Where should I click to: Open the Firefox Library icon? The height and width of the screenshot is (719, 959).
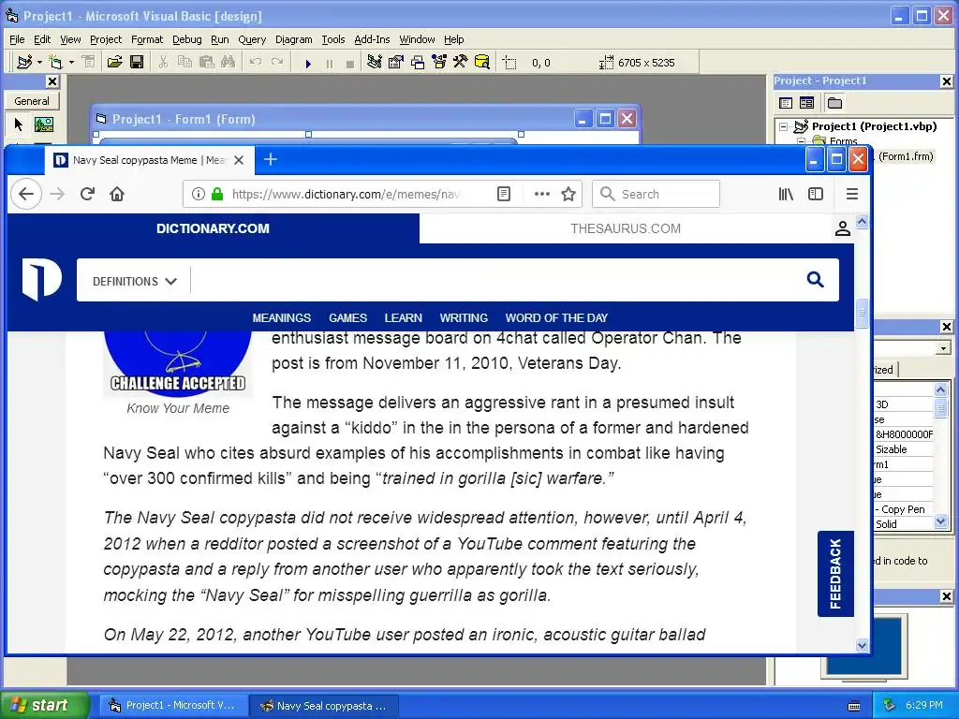click(786, 195)
